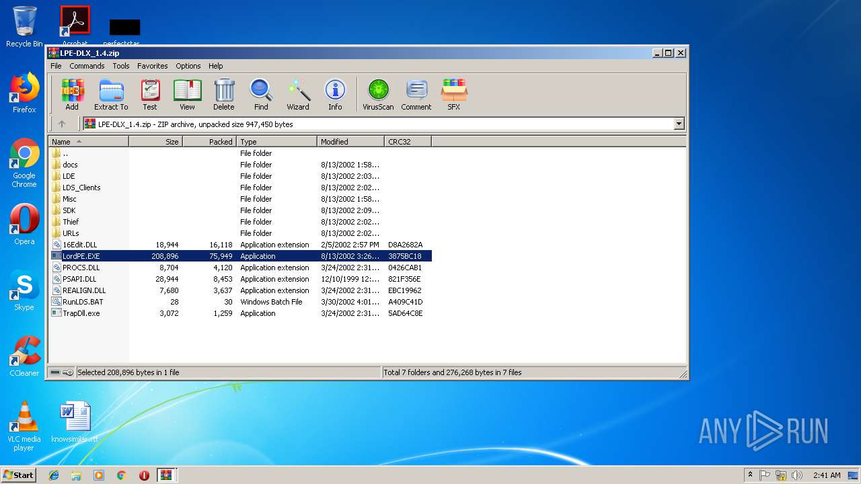861x484 pixels.
Task: Open the Options menu
Action: (188, 66)
